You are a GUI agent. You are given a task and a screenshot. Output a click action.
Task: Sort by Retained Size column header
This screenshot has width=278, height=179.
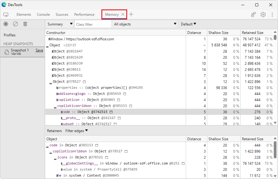click(x=253, y=33)
